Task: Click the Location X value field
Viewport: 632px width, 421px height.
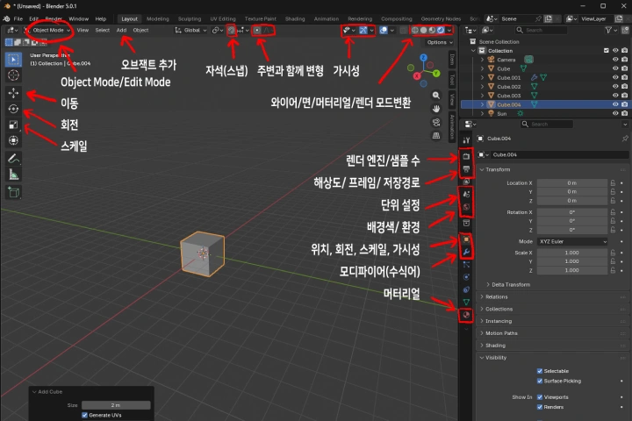Action: (x=572, y=183)
